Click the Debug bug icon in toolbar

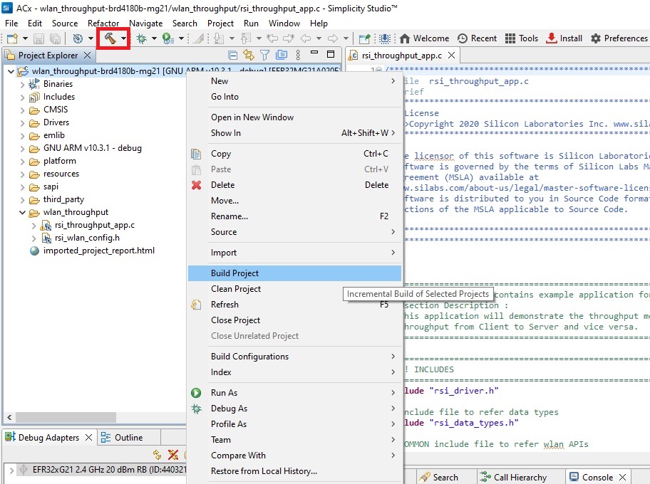tap(141, 38)
